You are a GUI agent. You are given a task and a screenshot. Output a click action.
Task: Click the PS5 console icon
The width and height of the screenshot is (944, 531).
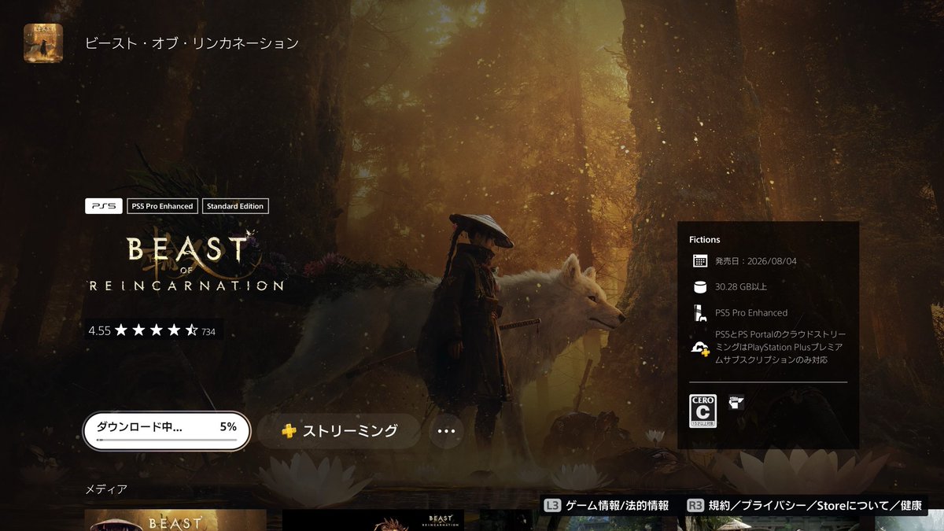699,312
